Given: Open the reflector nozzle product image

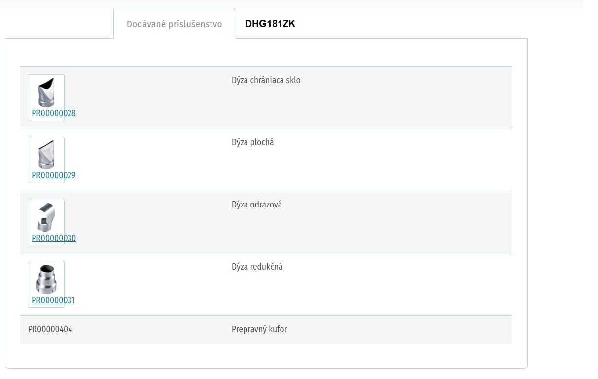Looking at the screenshot, I should click(x=46, y=216).
